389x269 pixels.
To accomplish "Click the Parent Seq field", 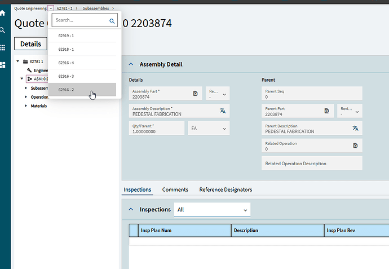I will pos(312,94).
